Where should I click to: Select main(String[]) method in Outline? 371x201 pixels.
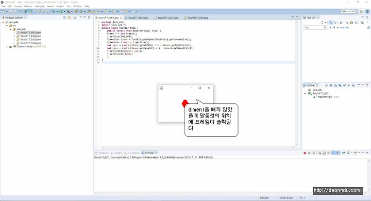(326, 97)
